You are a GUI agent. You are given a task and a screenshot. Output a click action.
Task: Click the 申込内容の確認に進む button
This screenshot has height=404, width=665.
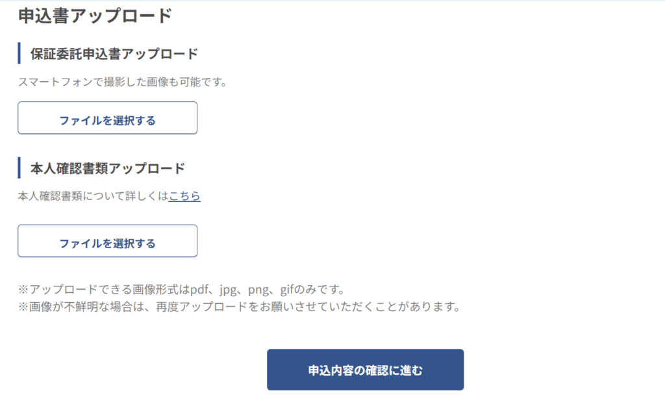[x=365, y=370]
